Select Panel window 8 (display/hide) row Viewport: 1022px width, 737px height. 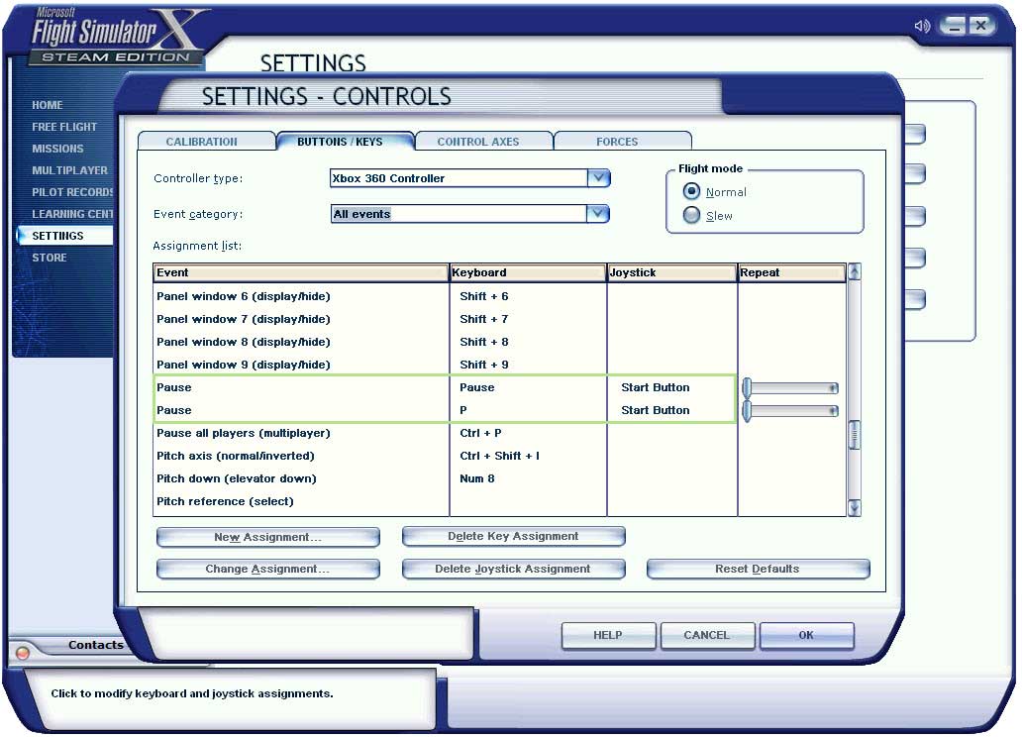pyautogui.click(x=499, y=342)
